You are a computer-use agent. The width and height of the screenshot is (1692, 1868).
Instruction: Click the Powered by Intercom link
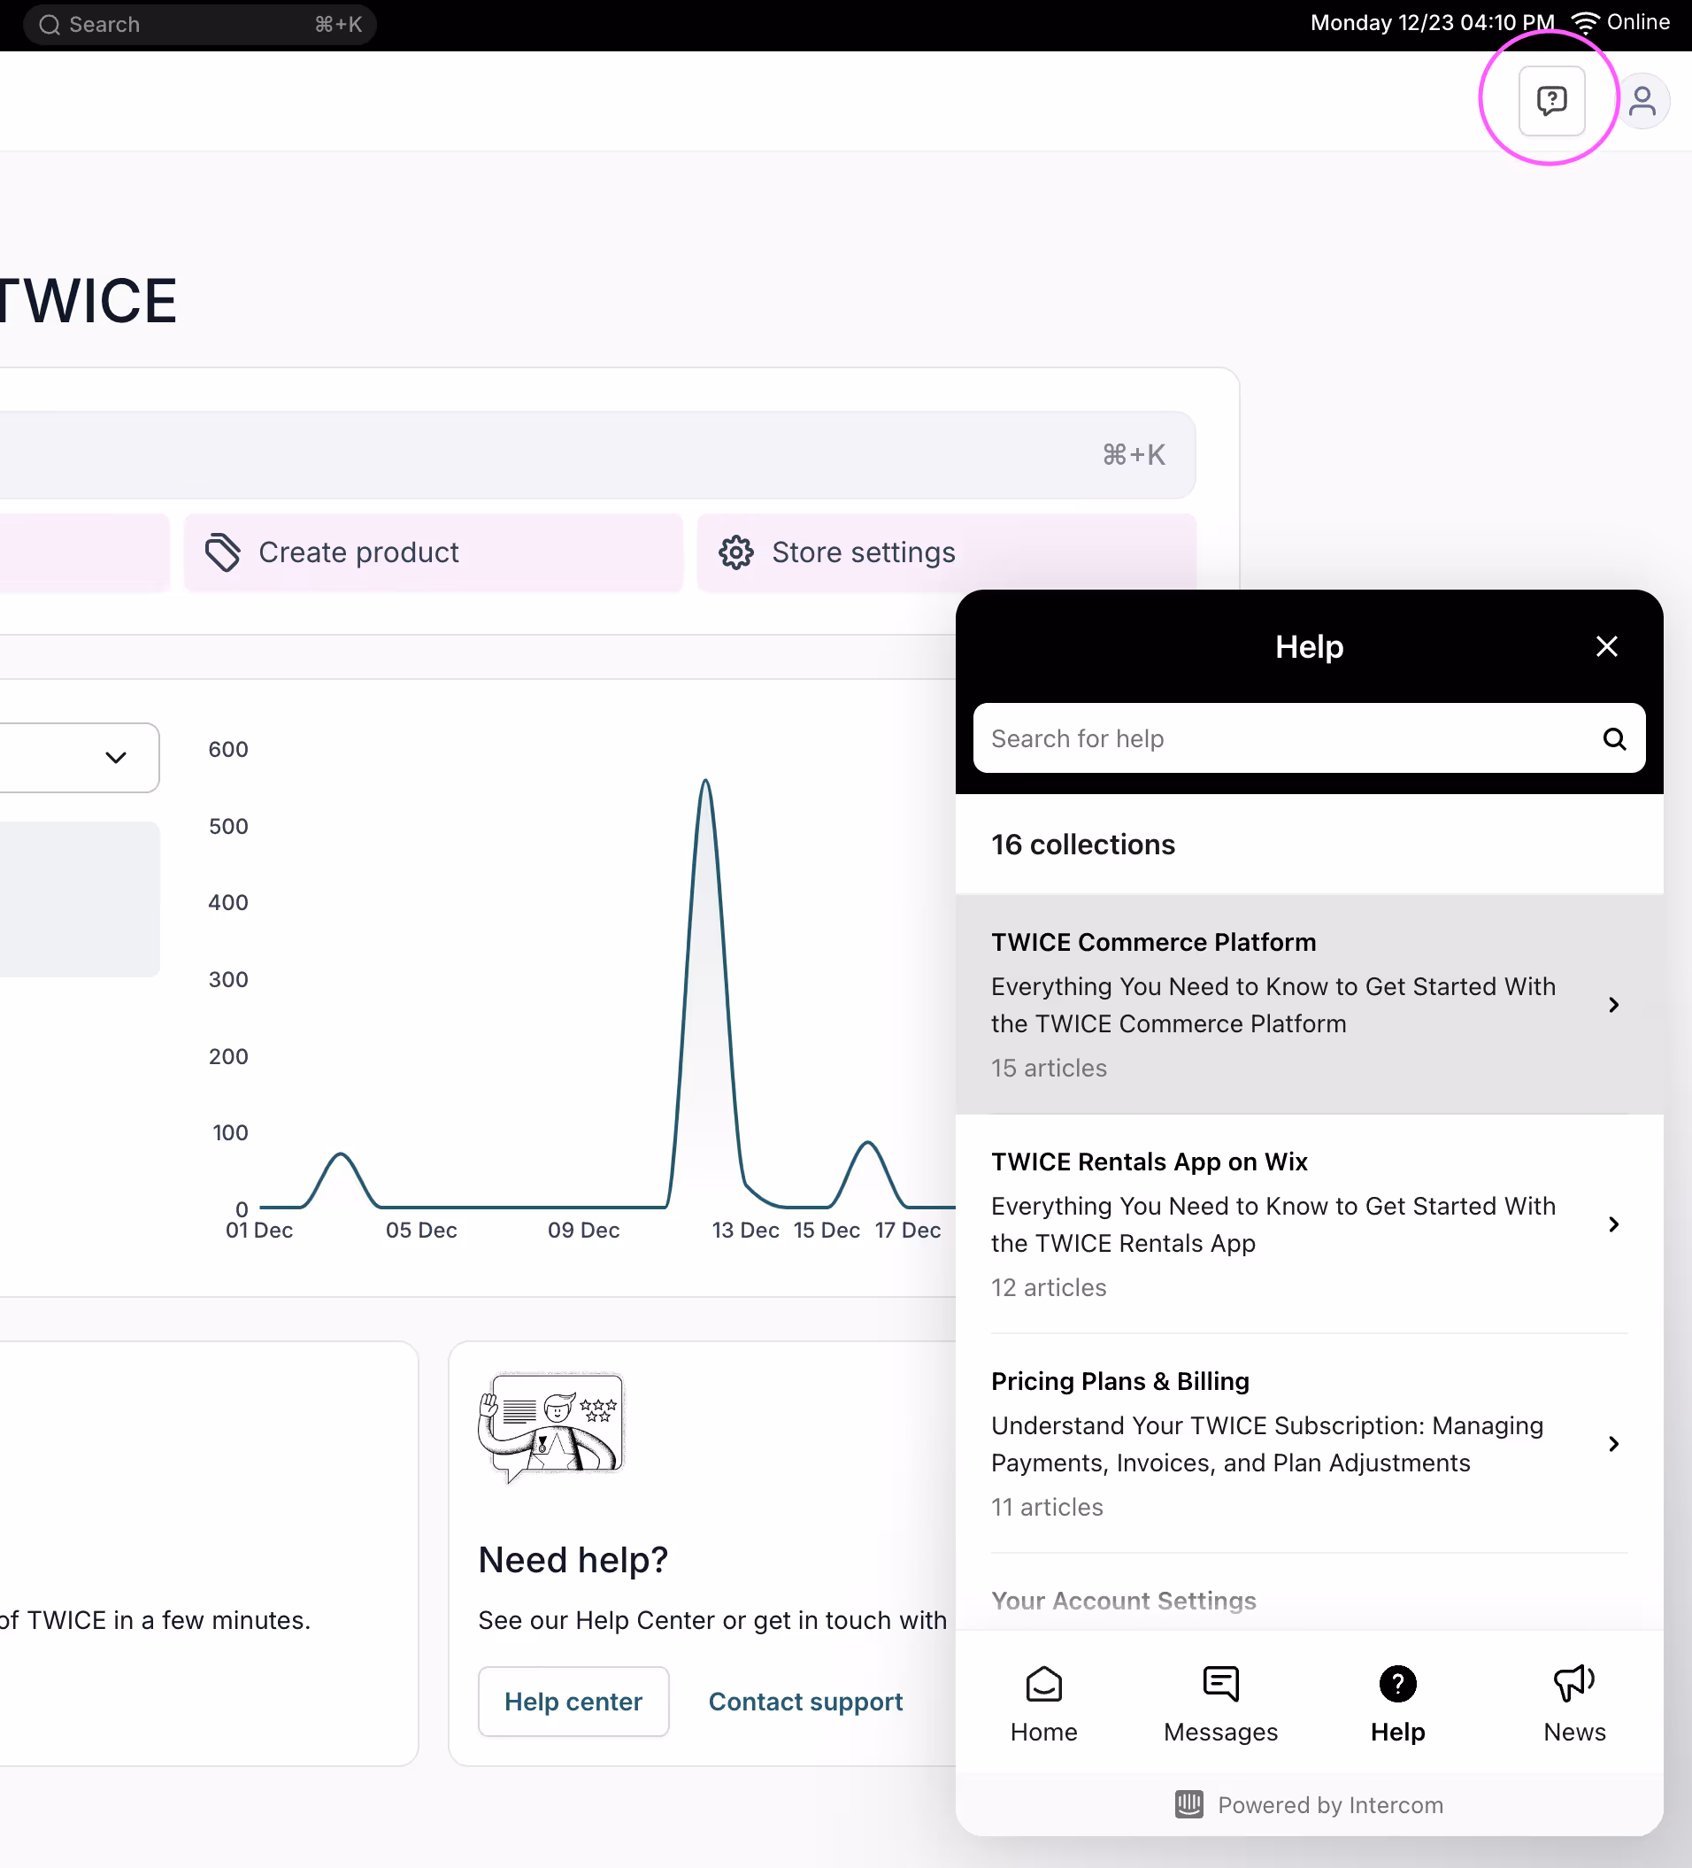click(x=1309, y=1805)
